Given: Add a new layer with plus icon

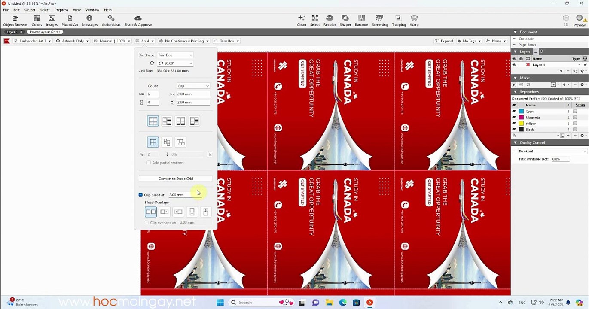Looking at the screenshot, I should point(561,71).
